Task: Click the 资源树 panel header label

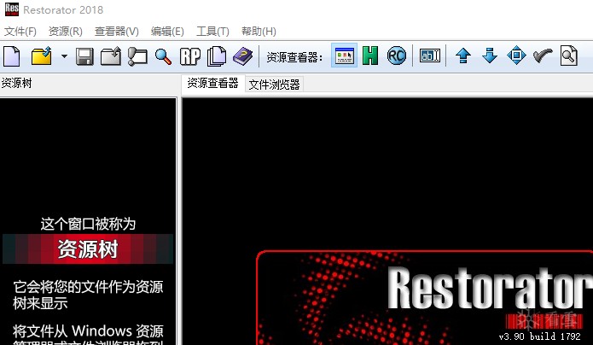Action: 16,83
